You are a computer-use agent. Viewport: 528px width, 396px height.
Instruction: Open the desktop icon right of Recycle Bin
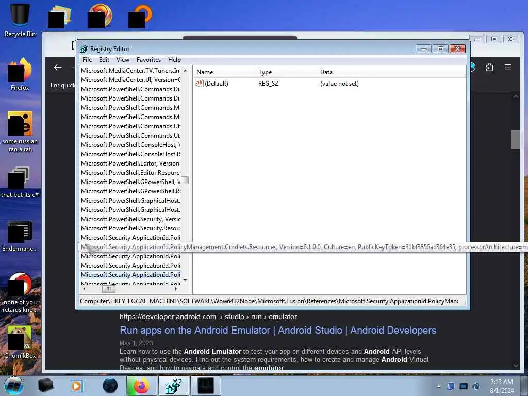point(60,16)
